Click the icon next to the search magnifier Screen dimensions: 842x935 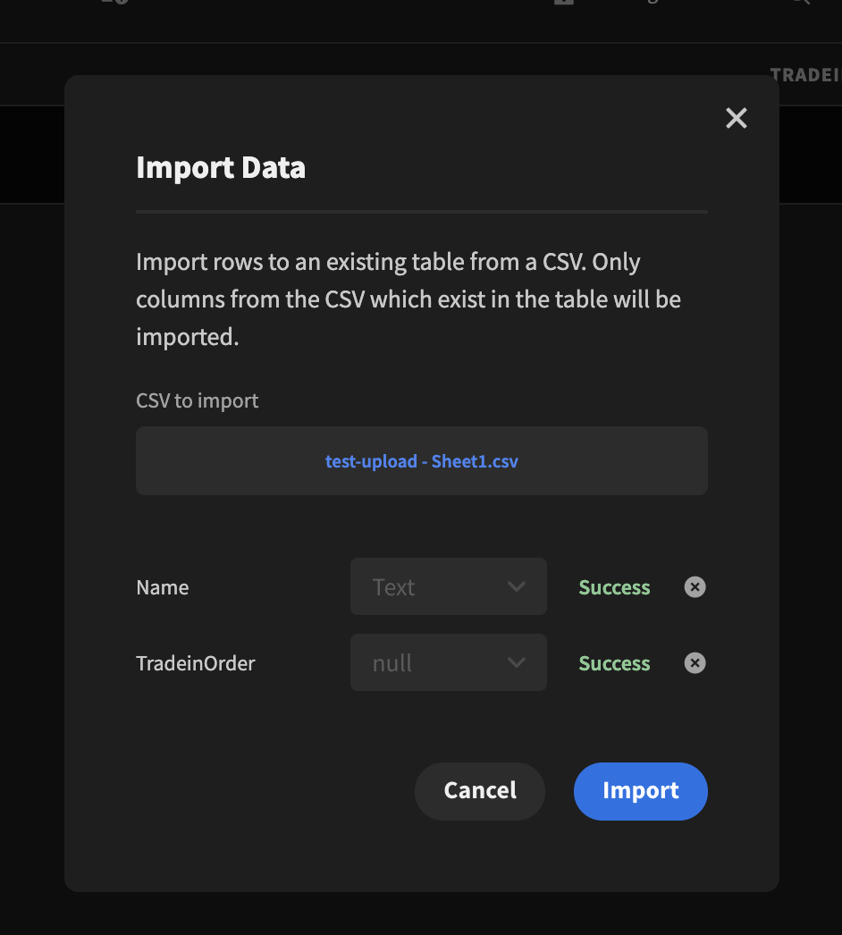coord(653,4)
